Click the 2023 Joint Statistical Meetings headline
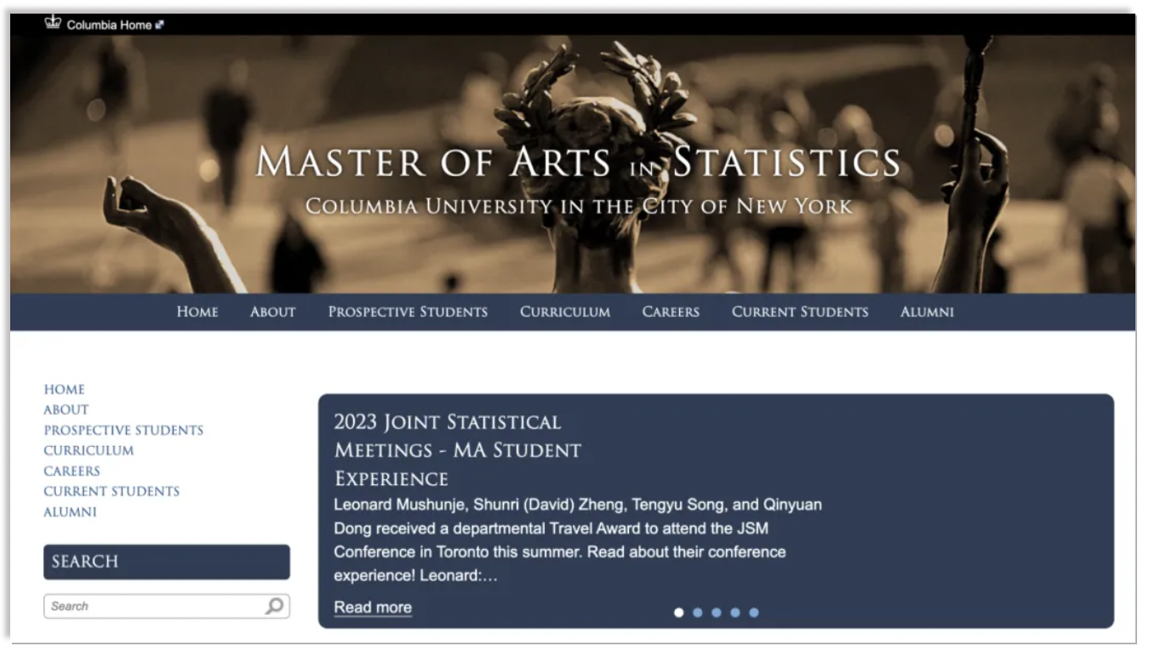The image size is (1149, 652). pyautogui.click(x=457, y=450)
